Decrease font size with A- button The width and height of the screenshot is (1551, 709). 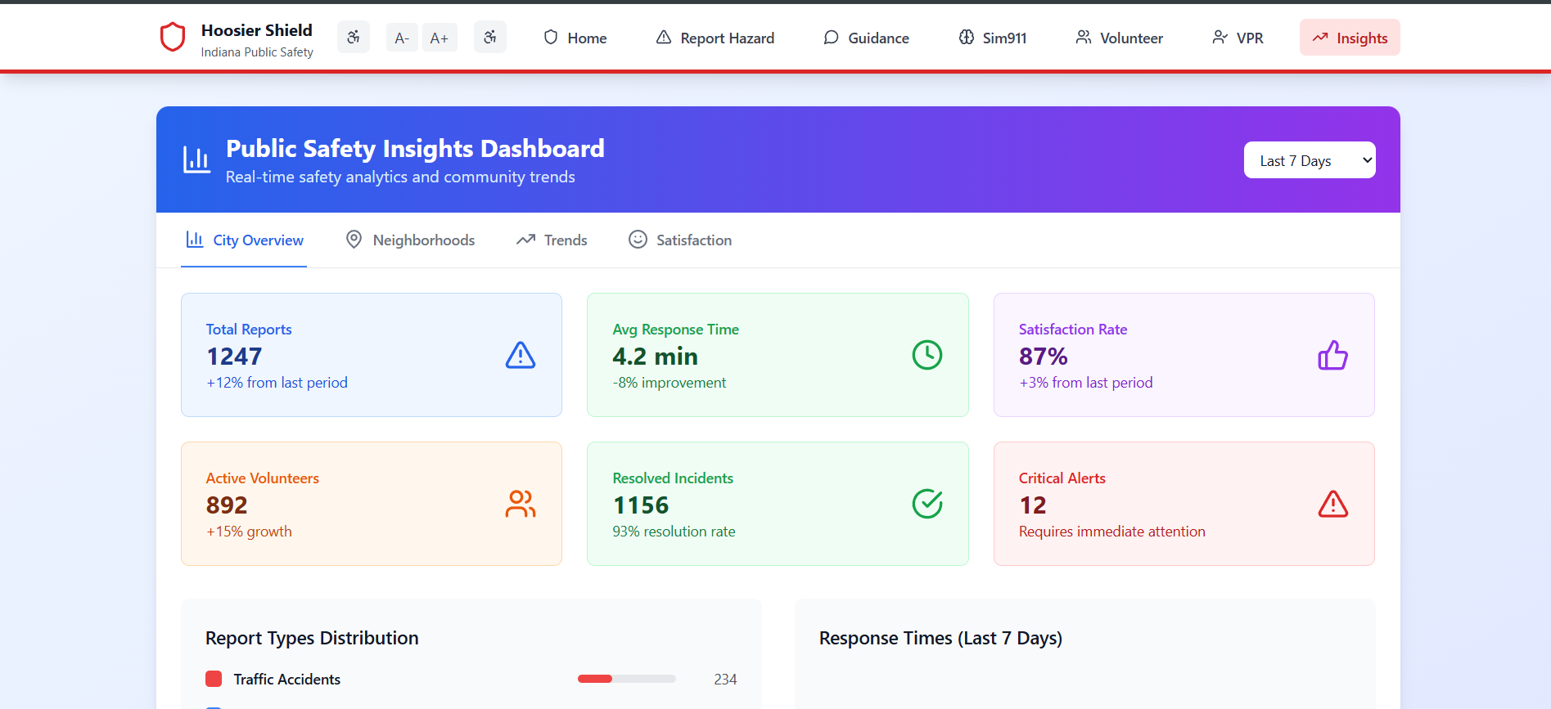click(402, 38)
